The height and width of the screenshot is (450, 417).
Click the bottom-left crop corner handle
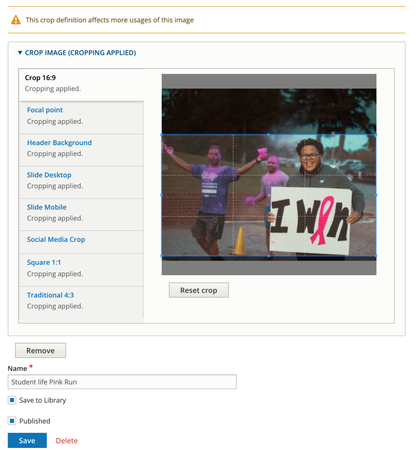(x=161, y=256)
